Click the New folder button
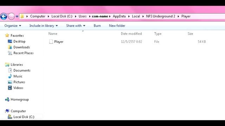Screen dimensions: 225x126 [117, 26]
